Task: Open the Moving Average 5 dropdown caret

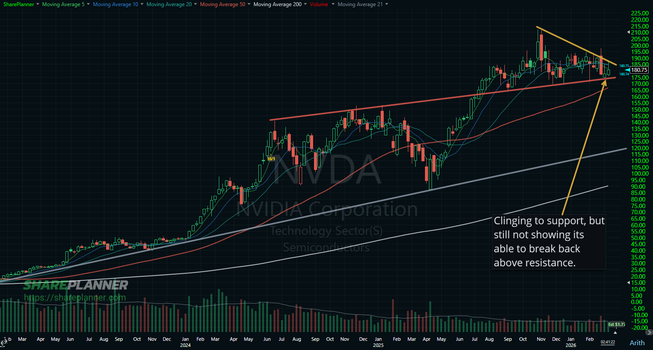Action: click(87, 4)
